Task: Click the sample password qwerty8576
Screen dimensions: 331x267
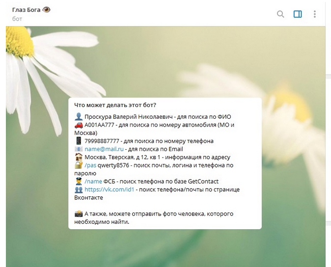Action: [x=113, y=165]
